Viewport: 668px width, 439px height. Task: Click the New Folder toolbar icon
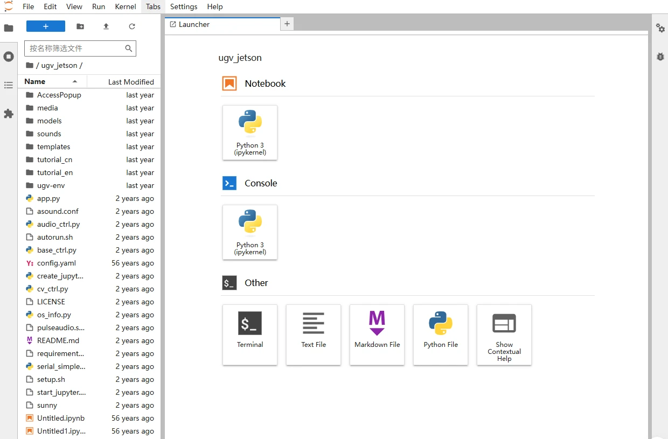point(80,26)
